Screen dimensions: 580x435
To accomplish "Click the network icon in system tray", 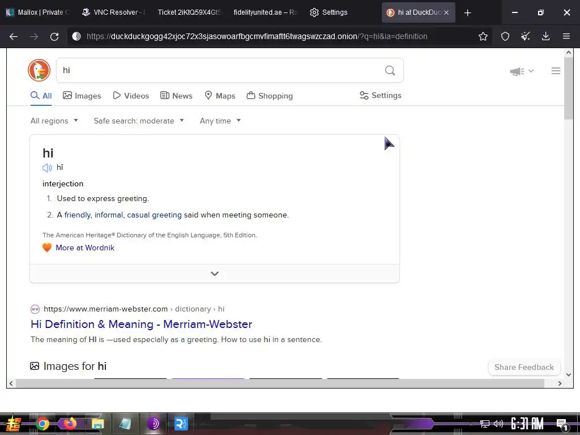I will pyautogui.click(x=485, y=424).
